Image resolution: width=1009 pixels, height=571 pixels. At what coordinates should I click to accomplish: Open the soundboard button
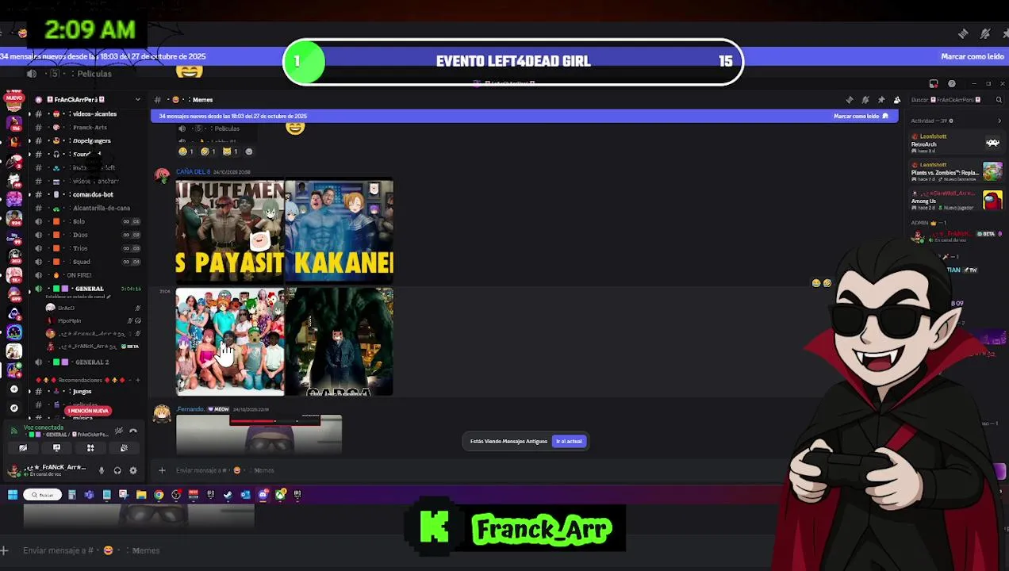click(124, 448)
